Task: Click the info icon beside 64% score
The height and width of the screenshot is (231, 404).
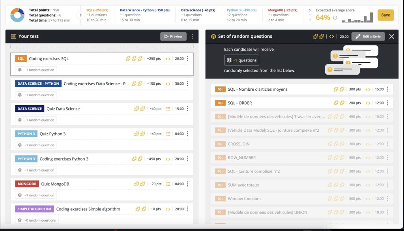Action: (335, 18)
